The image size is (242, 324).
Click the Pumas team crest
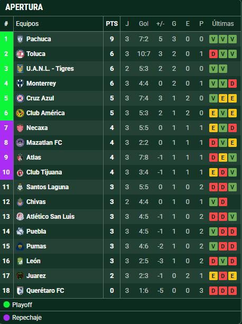coord(20,246)
